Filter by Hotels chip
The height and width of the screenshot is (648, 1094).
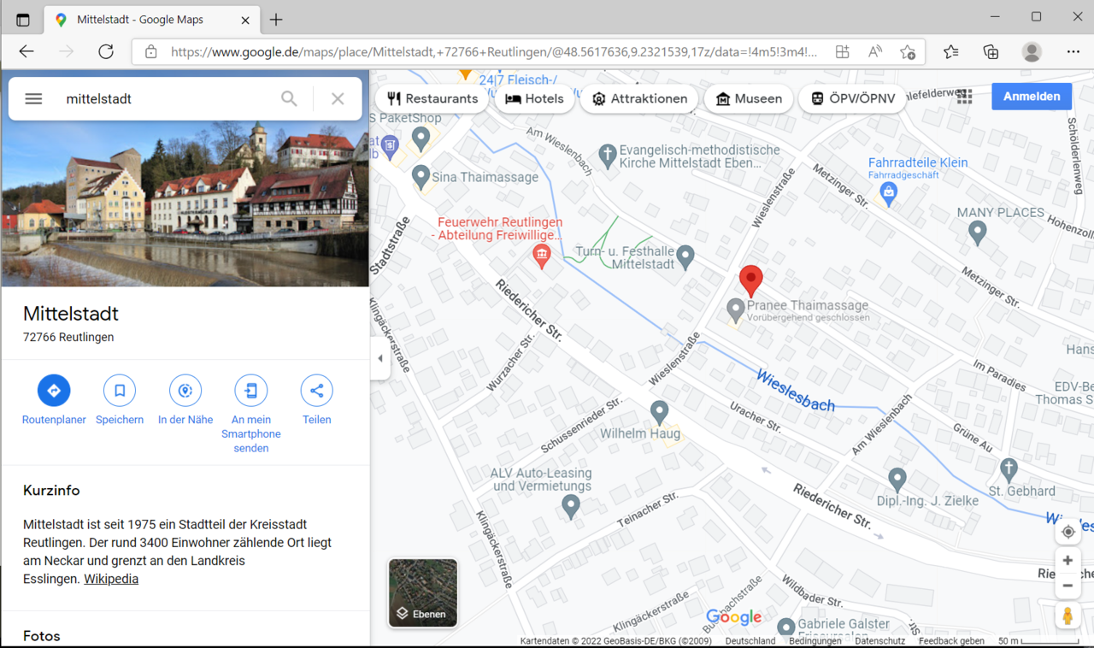pos(535,98)
